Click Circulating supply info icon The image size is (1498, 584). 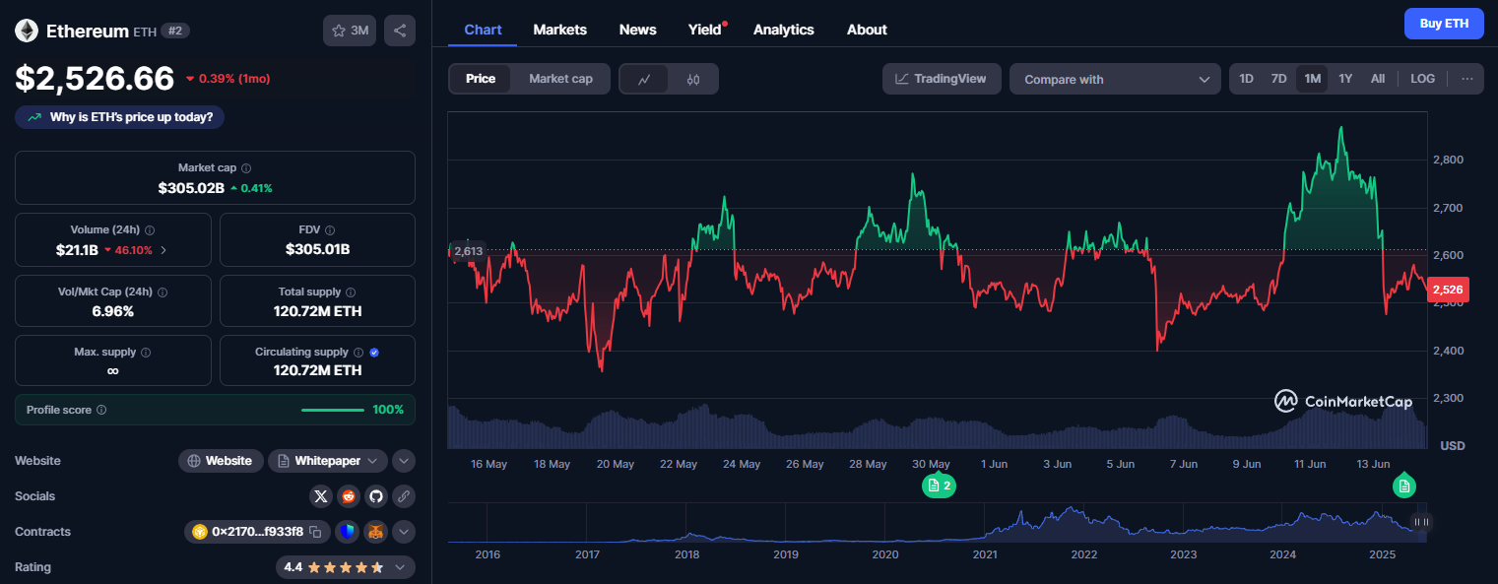click(358, 353)
